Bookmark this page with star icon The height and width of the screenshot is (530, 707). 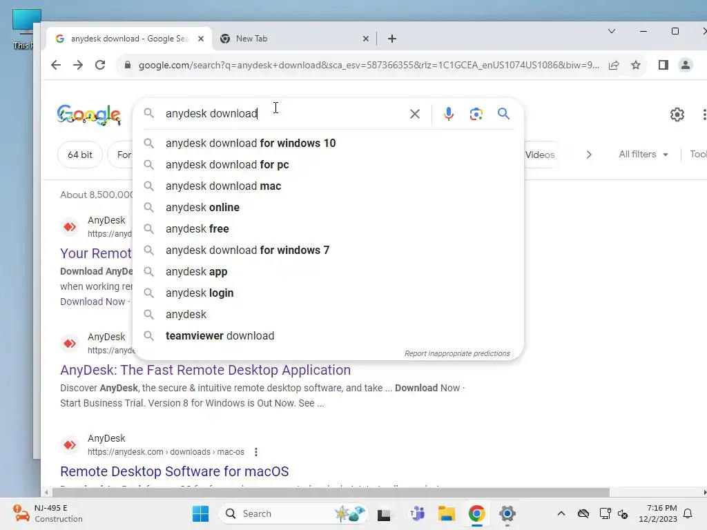click(636, 66)
